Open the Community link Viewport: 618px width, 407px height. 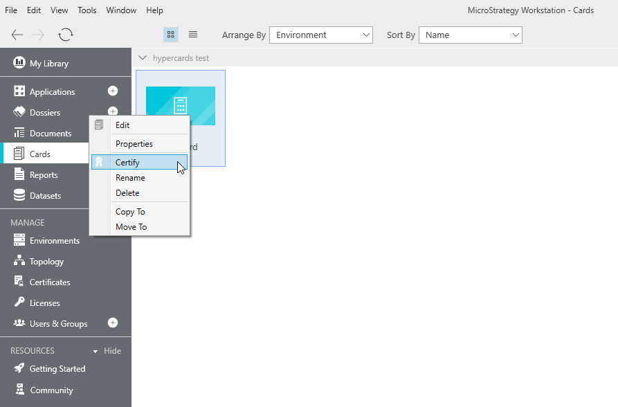pos(51,390)
